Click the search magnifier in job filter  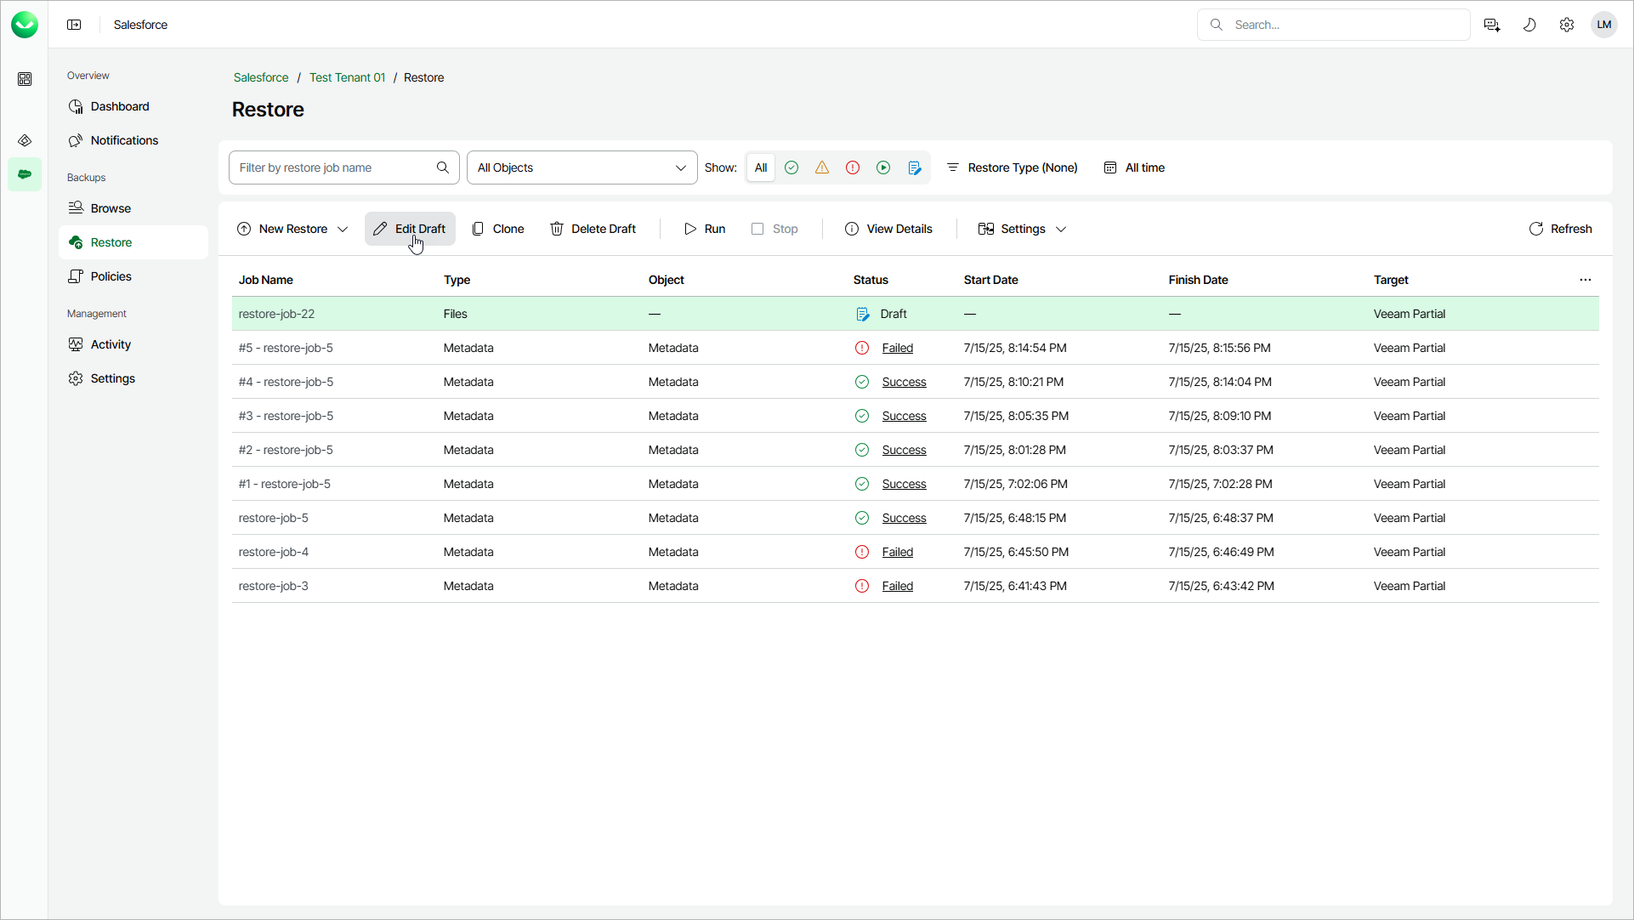(442, 168)
